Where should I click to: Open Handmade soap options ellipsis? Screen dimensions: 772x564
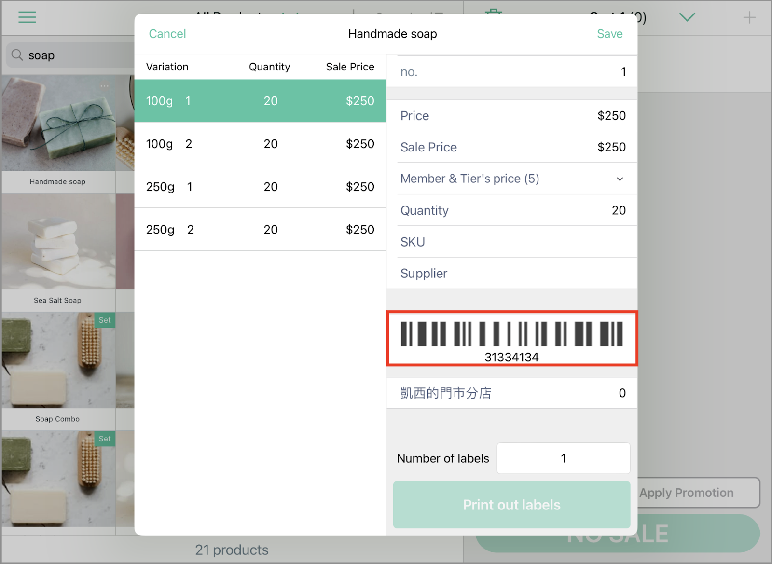click(105, 86)
